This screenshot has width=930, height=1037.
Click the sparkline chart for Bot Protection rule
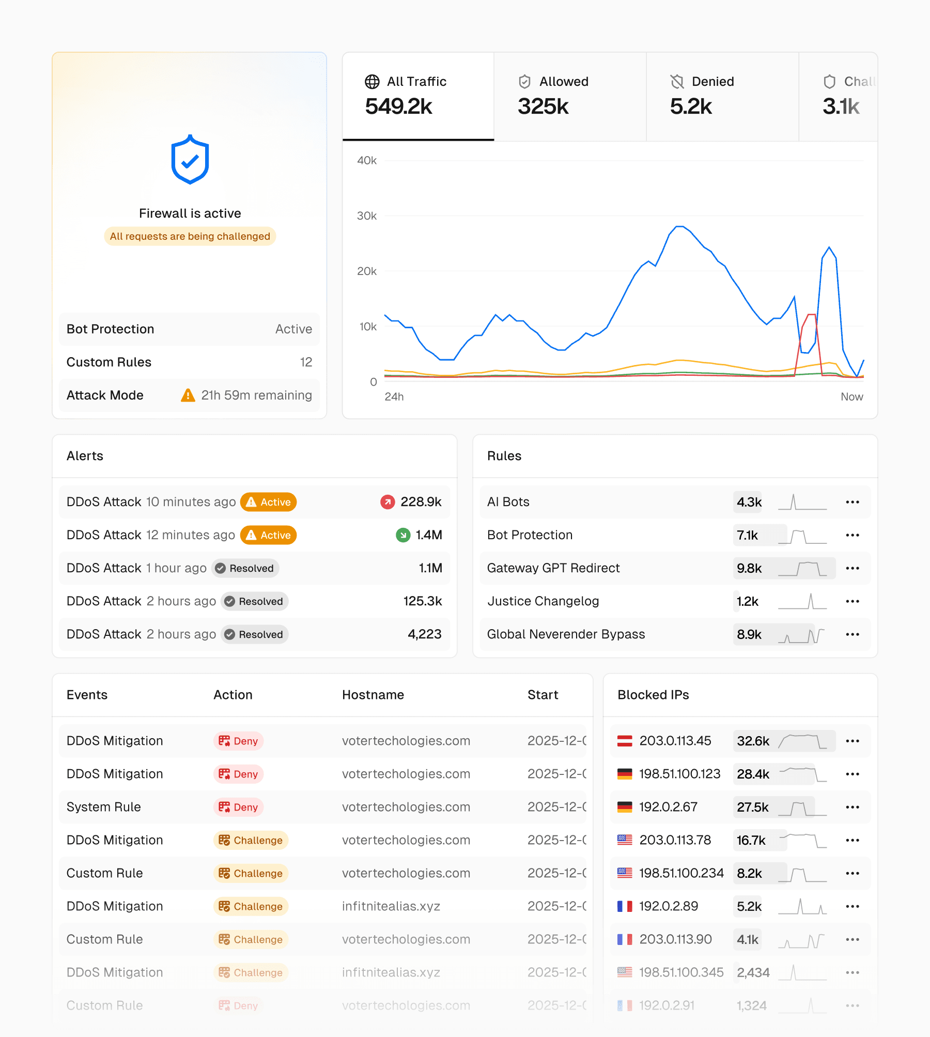(x=802, y=536)
